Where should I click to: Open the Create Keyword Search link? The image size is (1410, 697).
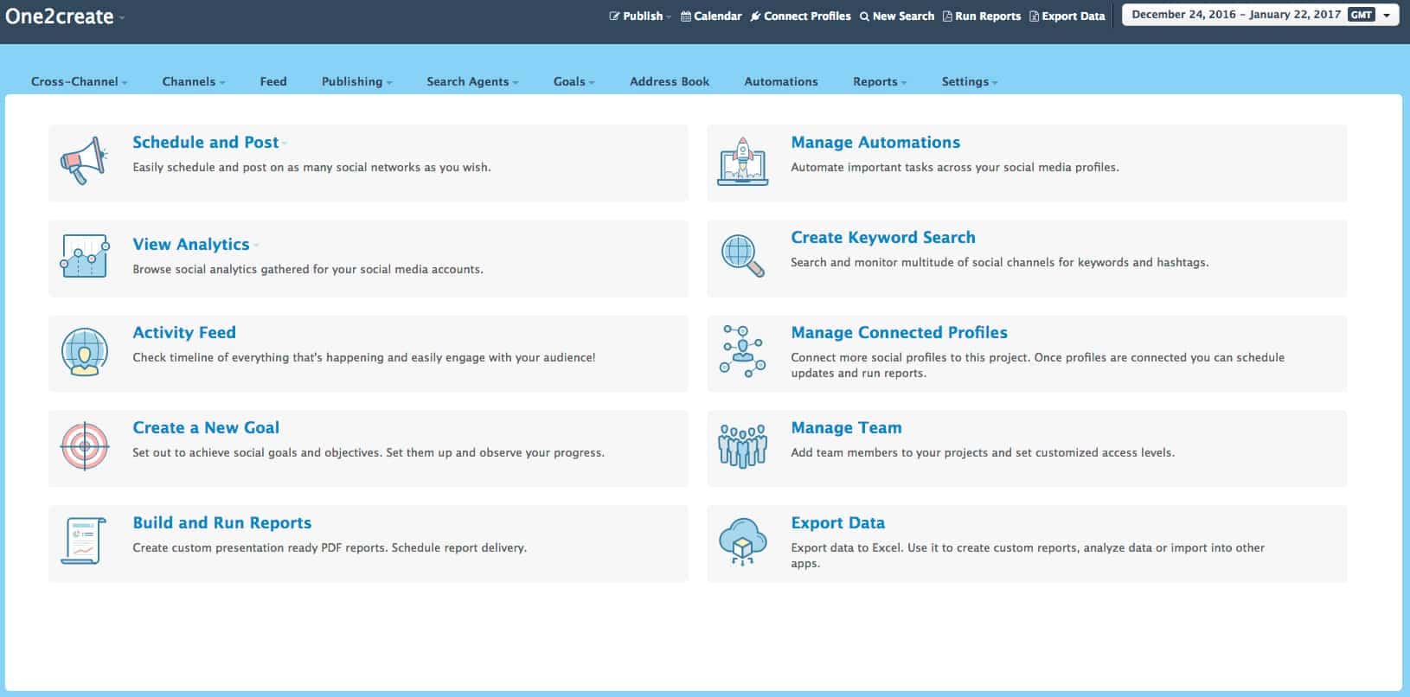pos(883,237)
